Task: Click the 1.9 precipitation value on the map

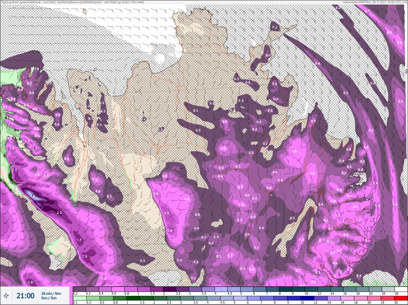Action: [30, 282]
